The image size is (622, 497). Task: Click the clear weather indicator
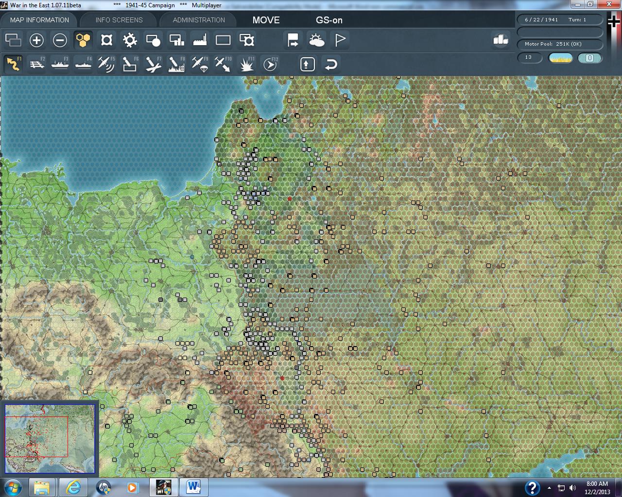[560, 58]
